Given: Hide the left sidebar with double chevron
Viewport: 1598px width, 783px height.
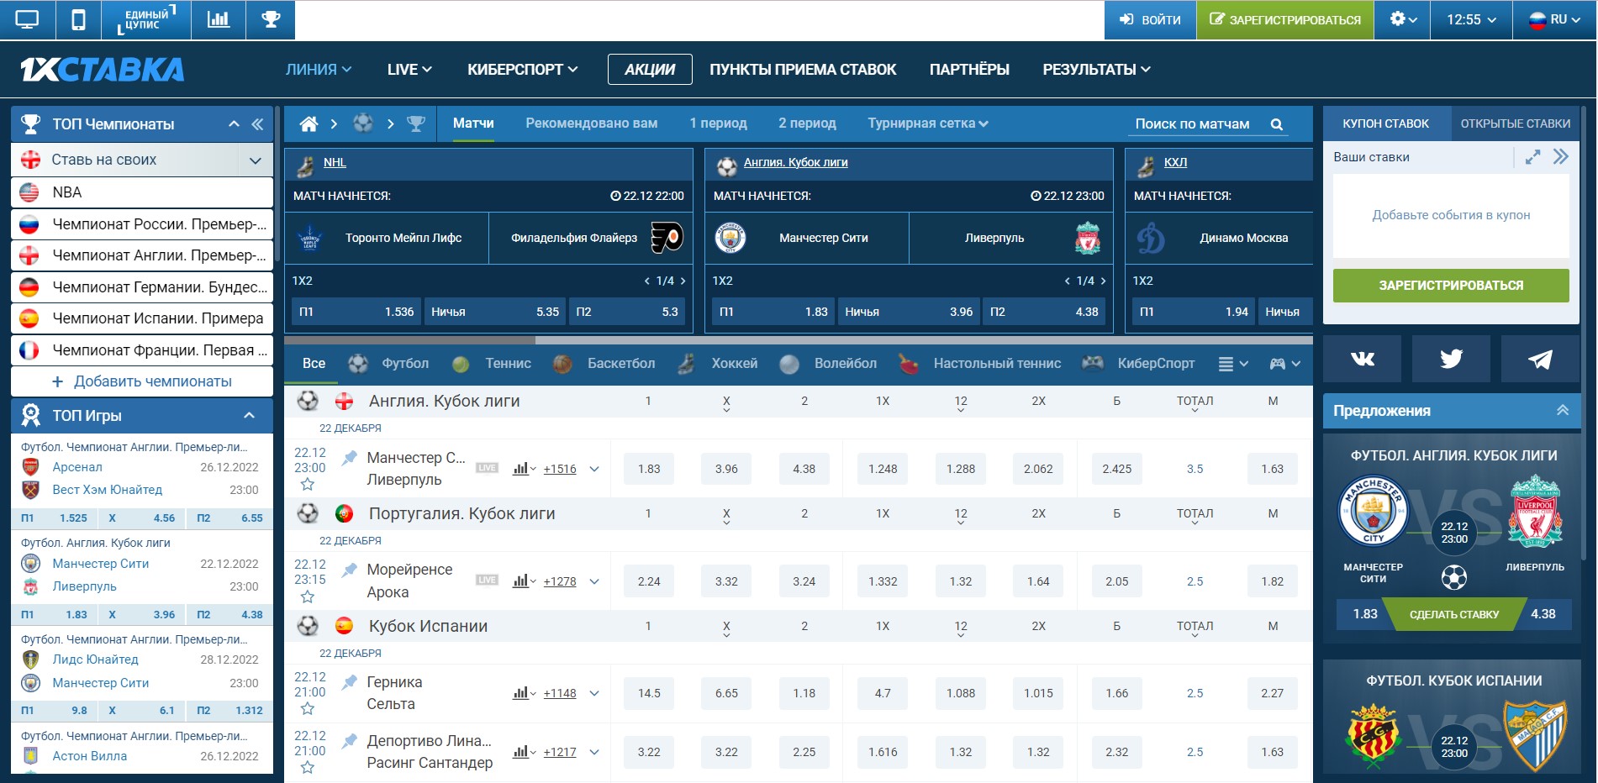Looking at the screenshot, I should pos(257,124).
